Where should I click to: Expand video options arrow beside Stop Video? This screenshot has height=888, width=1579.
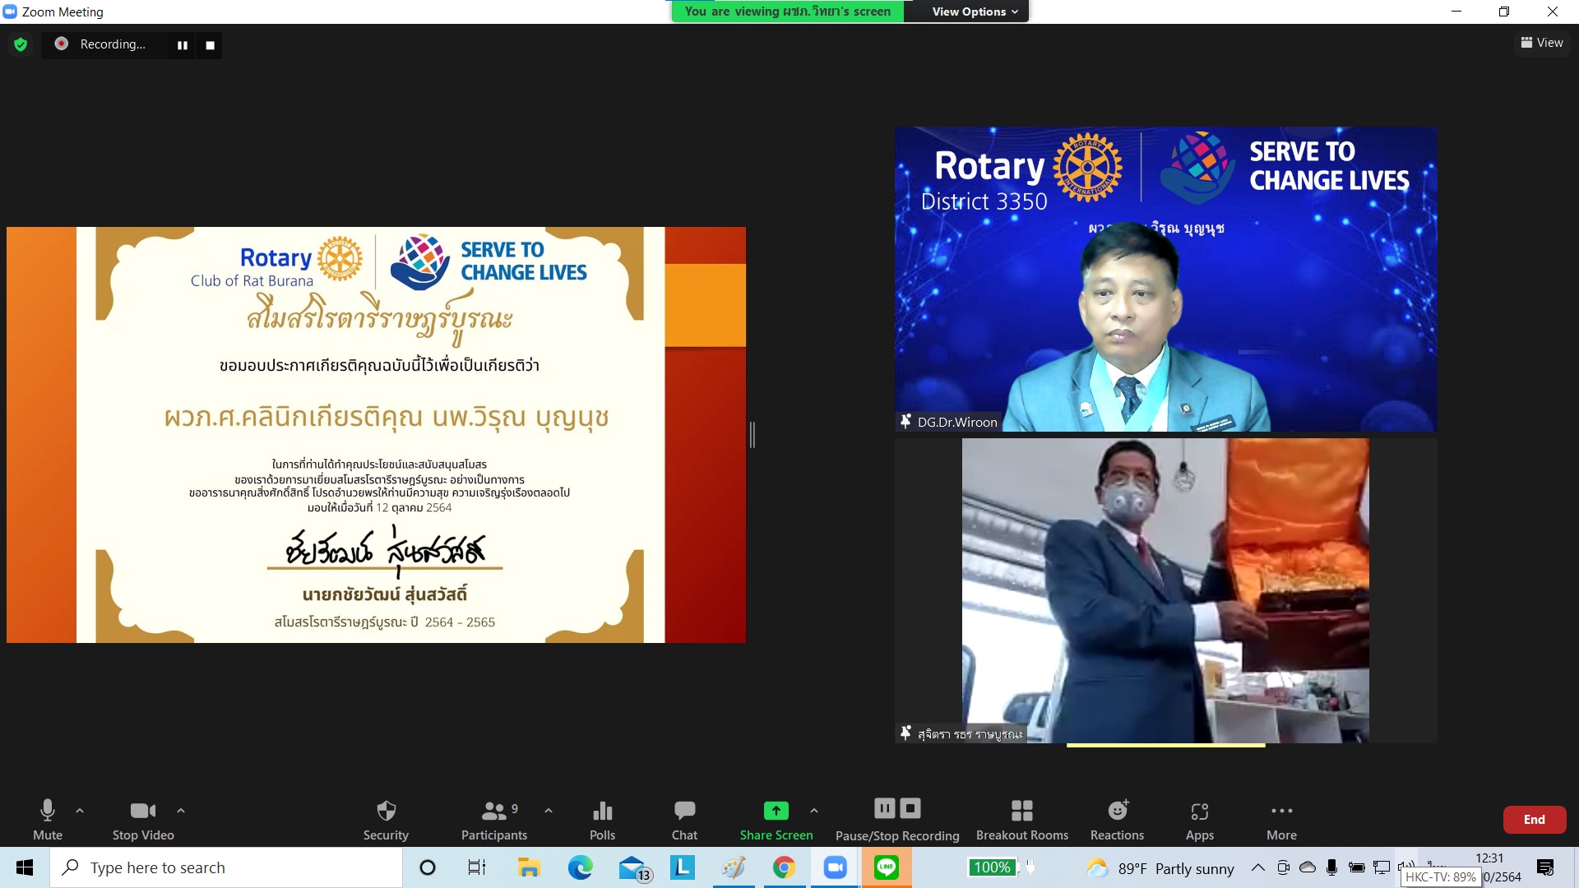click(181, 811)
